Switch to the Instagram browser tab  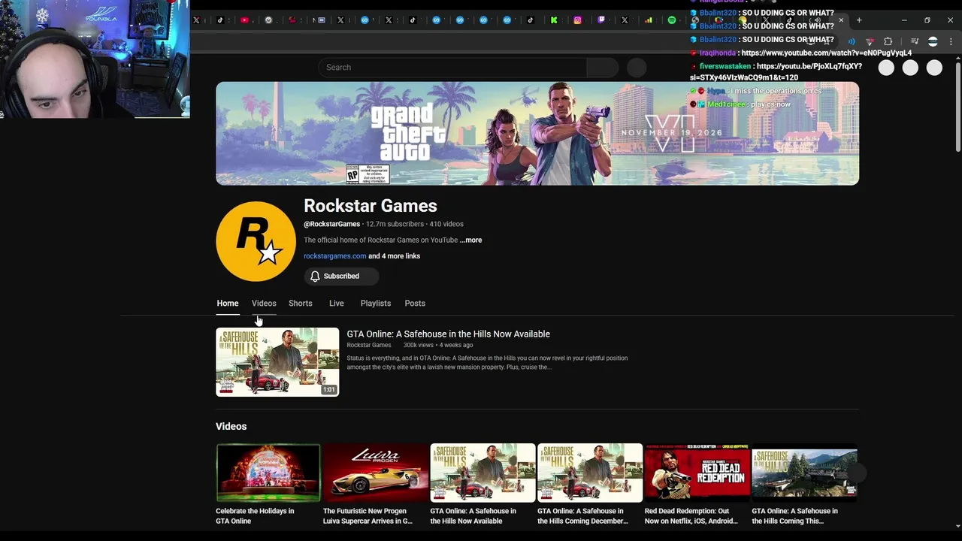[x=577, y=20]
